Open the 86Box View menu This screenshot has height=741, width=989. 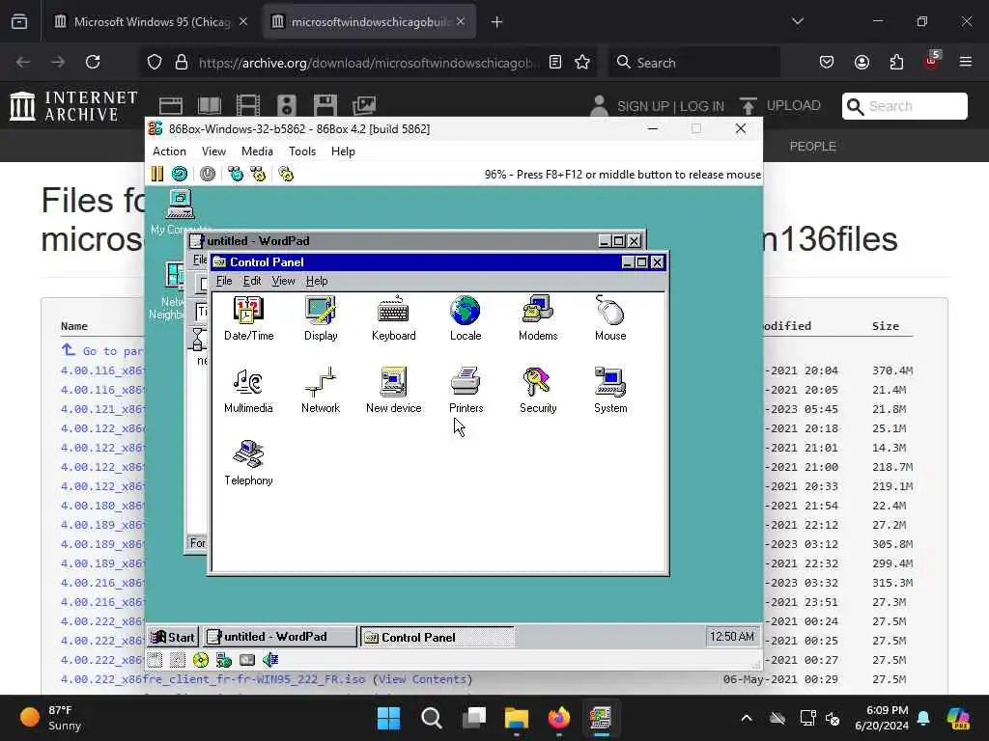(x=213, y=151)
